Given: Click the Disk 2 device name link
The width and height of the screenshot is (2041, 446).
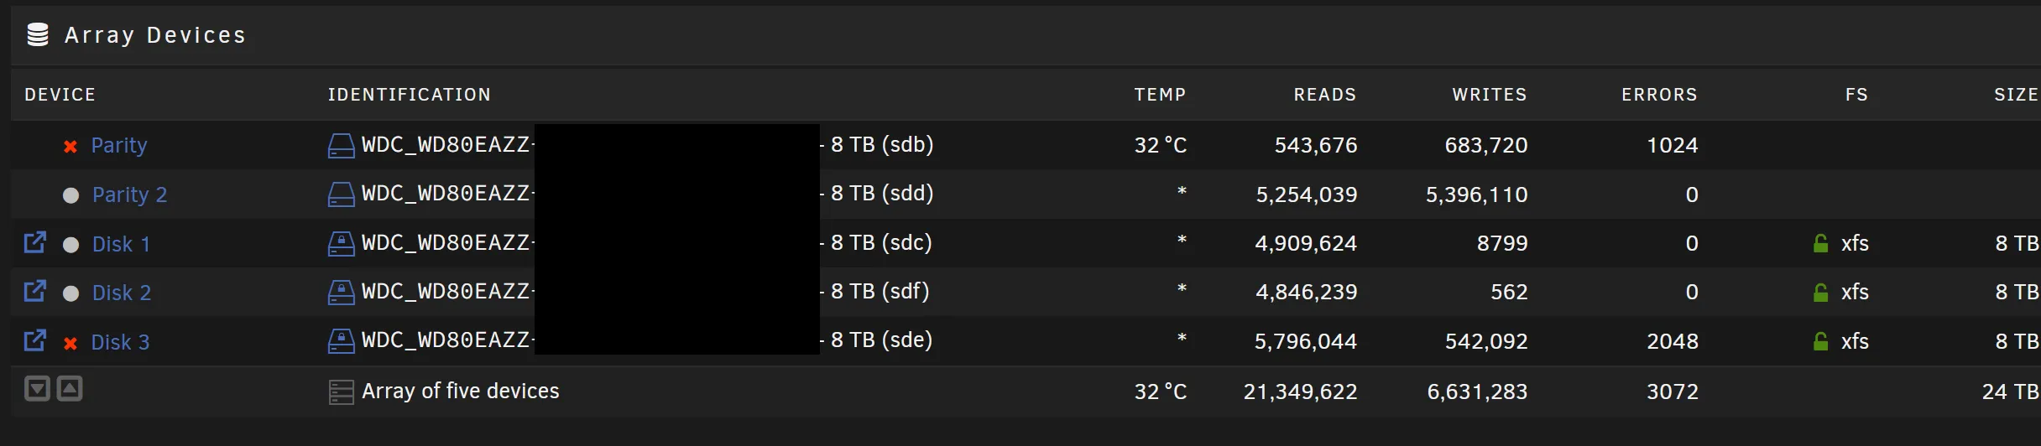Looking at the screenshot, I should pyautogui.click(x=122, y=293).
